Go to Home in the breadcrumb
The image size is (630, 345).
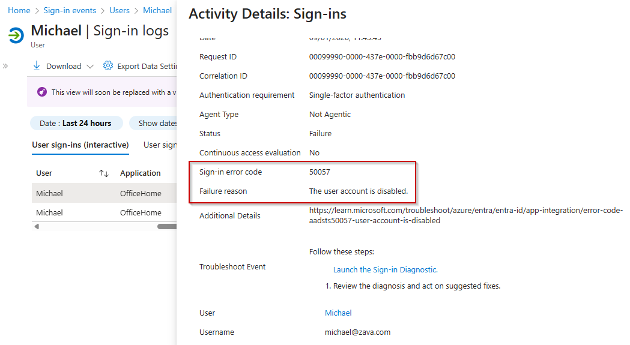(x=19, y=11)
